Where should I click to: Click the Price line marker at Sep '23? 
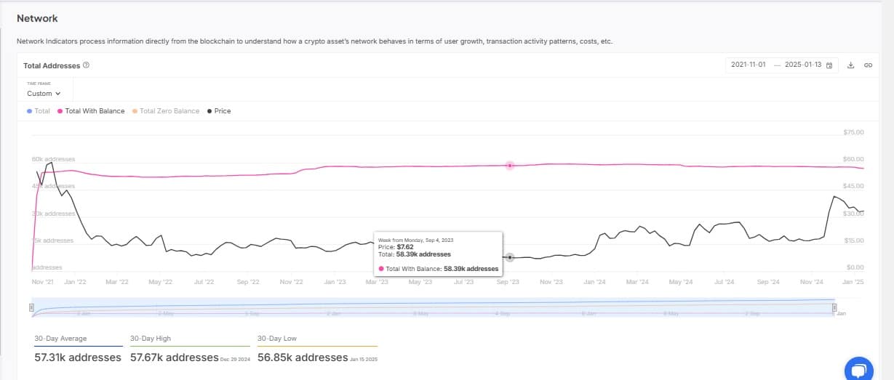coord(510,258)
